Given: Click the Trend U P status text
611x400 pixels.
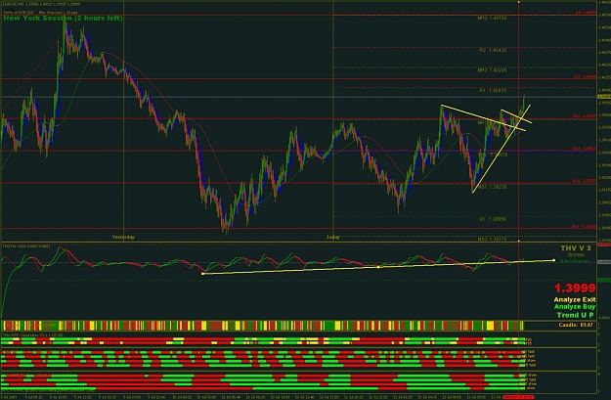Looking at the screenshot, I should 576,315.
